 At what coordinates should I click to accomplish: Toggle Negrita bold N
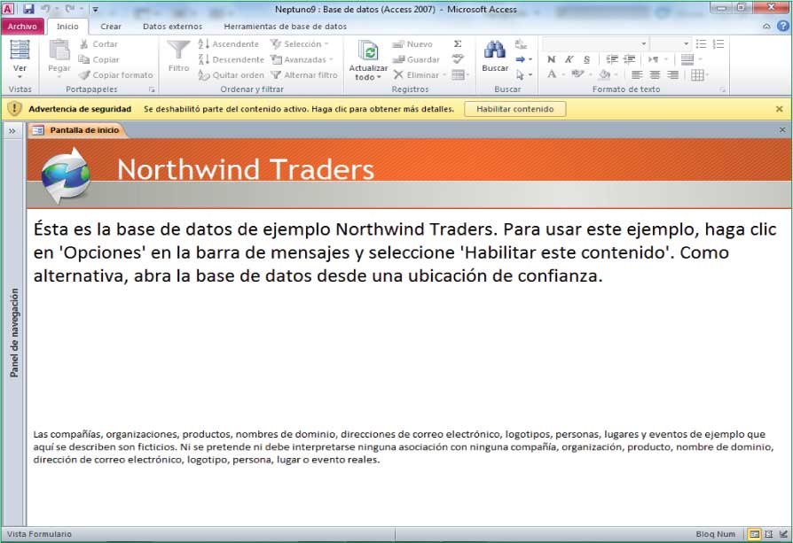(551, 59)
